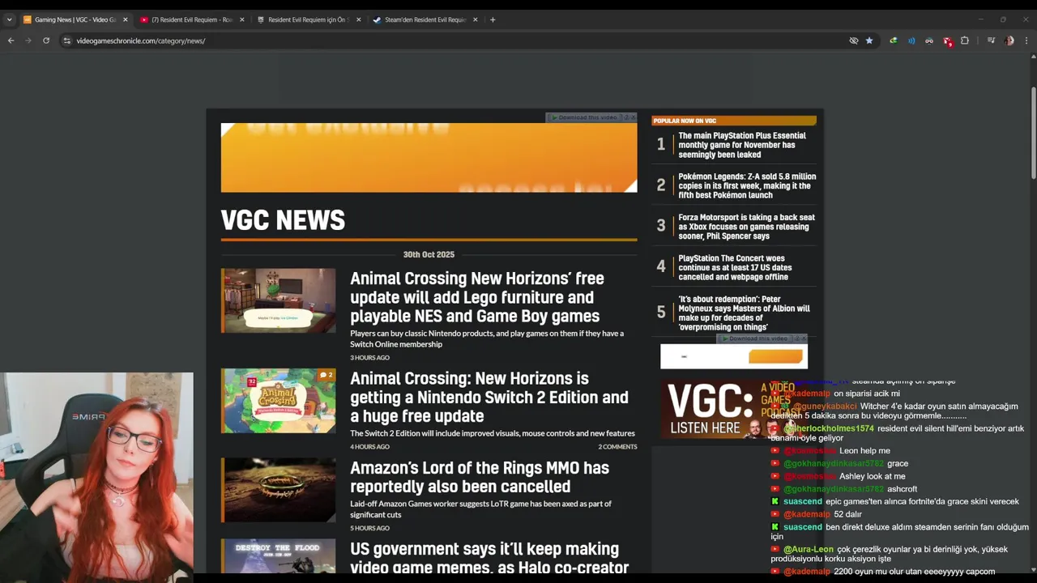
Task: Open the 2 Comments link
Action: click(617, 446)
